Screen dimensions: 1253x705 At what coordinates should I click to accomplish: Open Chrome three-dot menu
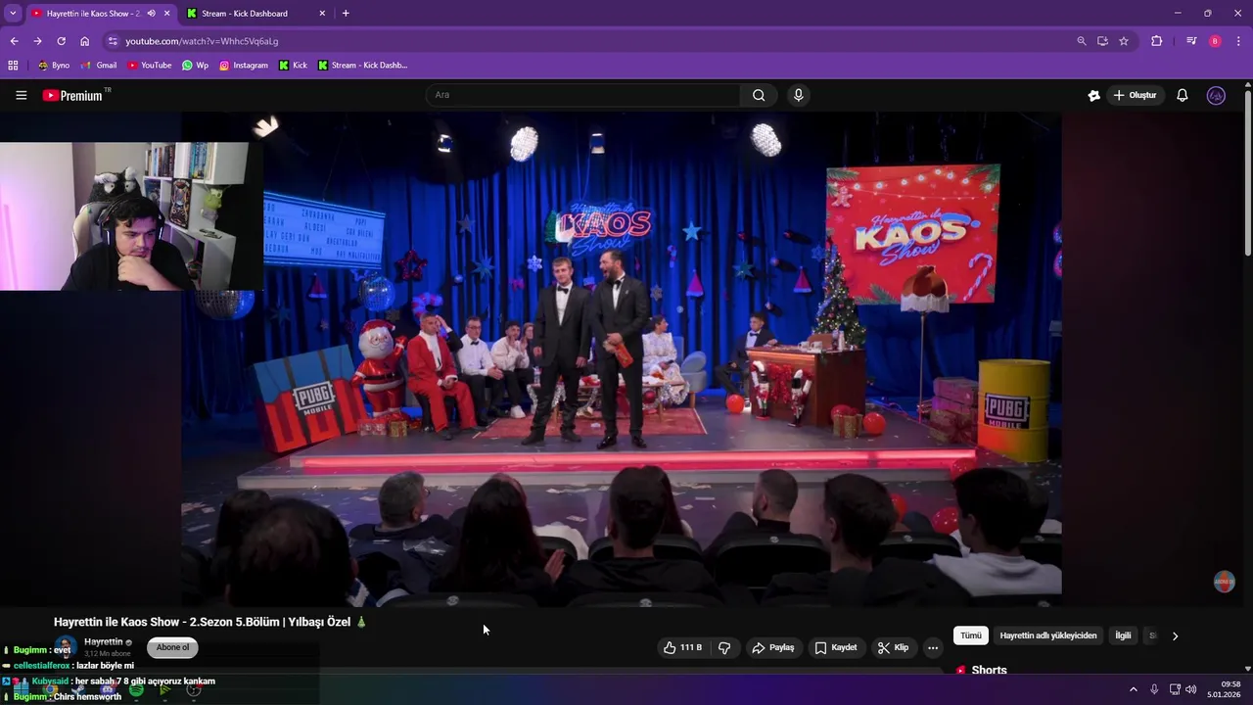coord(1239,41)
